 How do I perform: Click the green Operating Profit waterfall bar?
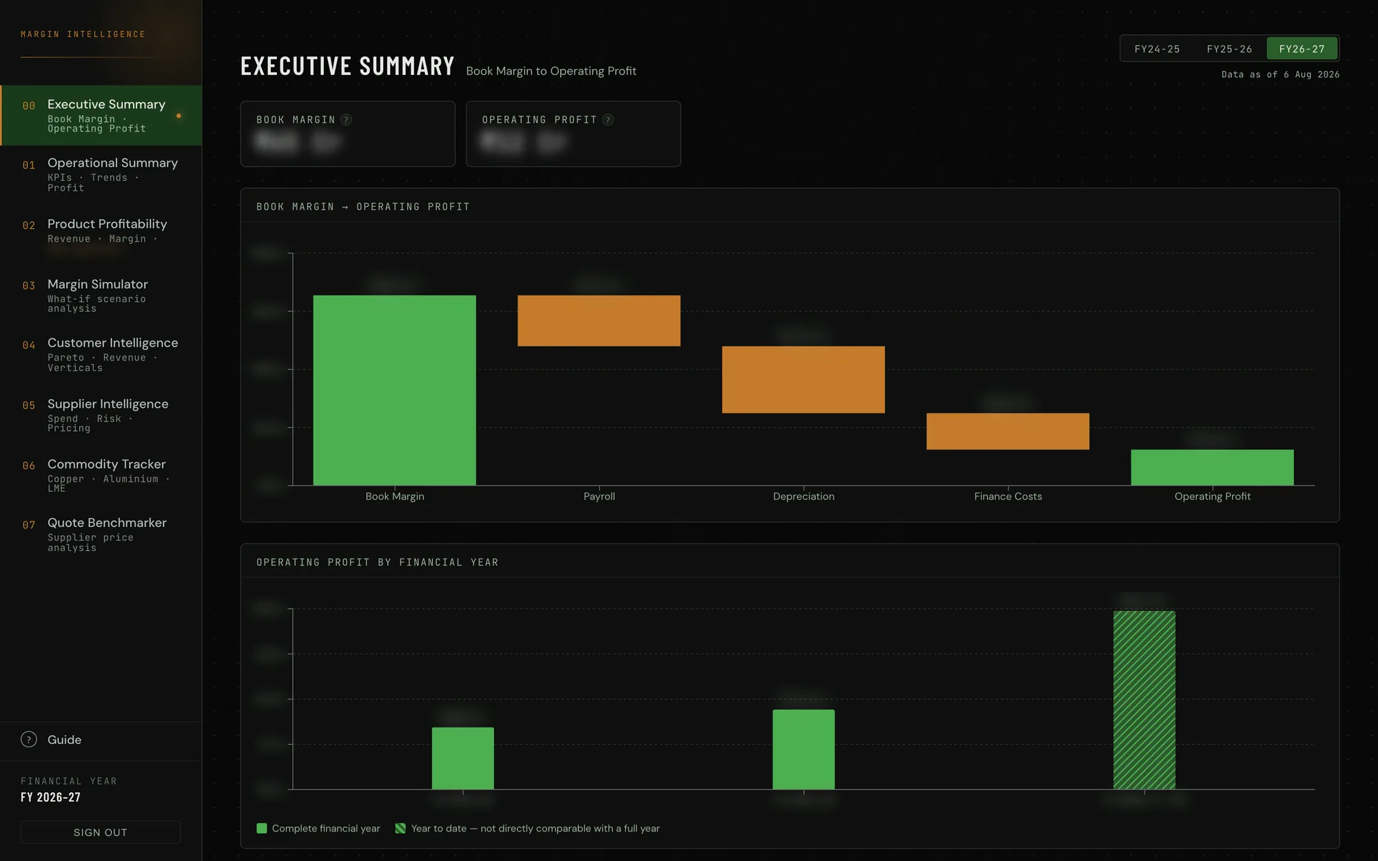(1213, 467)
